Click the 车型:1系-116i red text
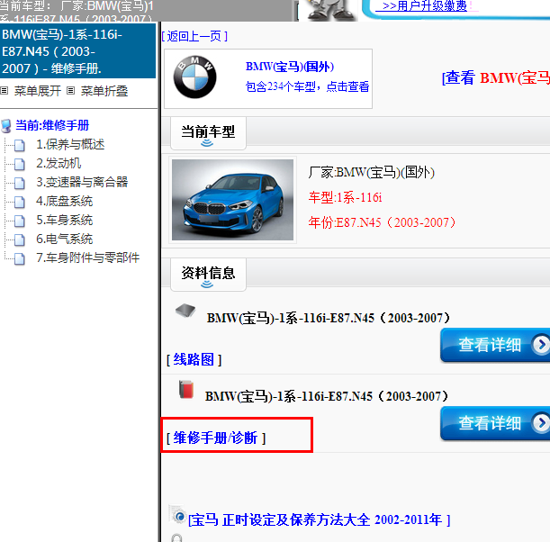The image size is (550, 542). (x=345, y=197)
